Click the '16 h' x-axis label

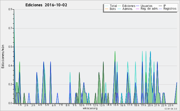point(123,105)
